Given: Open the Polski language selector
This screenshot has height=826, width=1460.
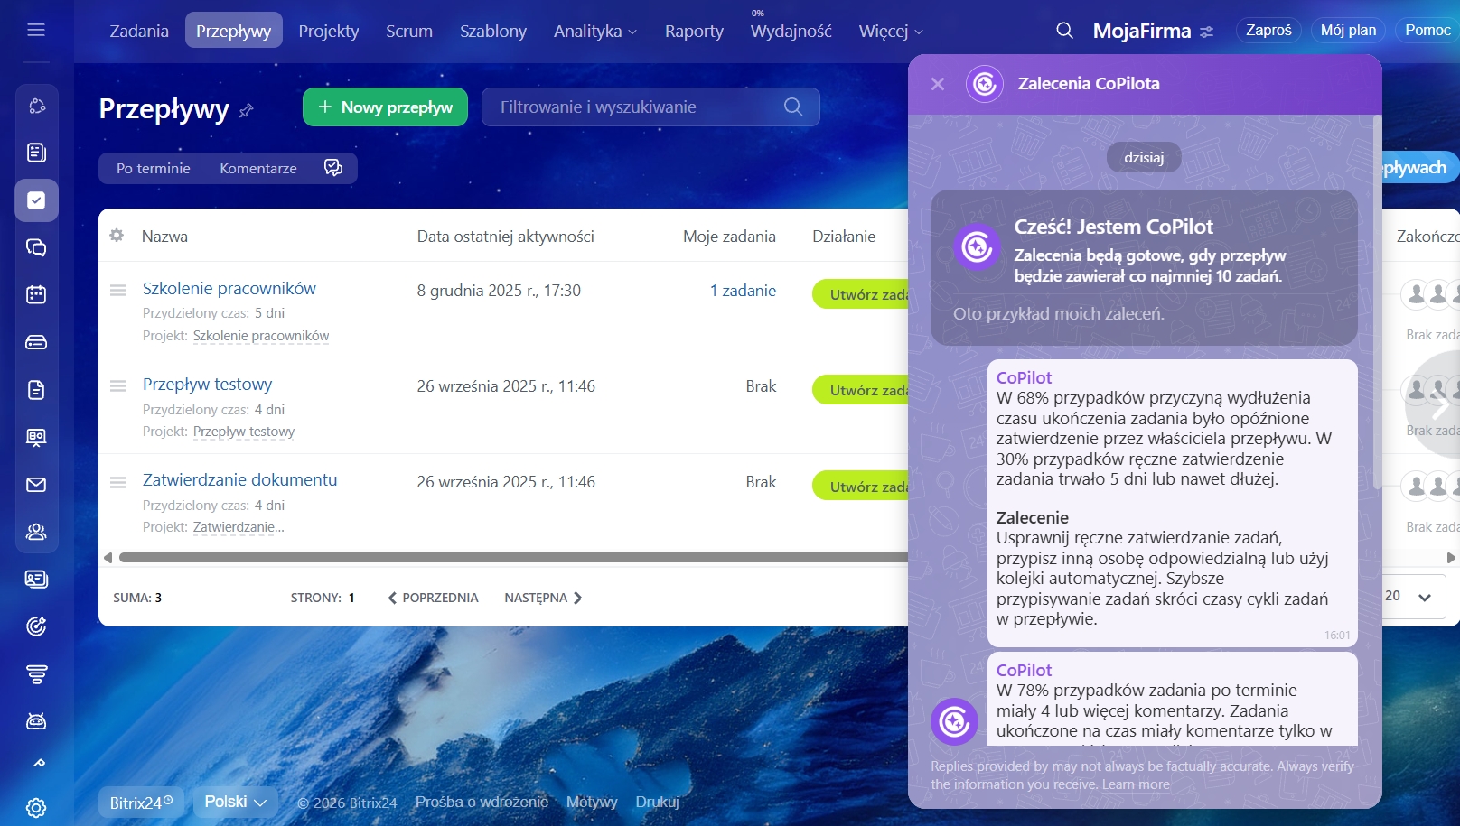Looking at the screenshot, I should click(x=236, y=802).
